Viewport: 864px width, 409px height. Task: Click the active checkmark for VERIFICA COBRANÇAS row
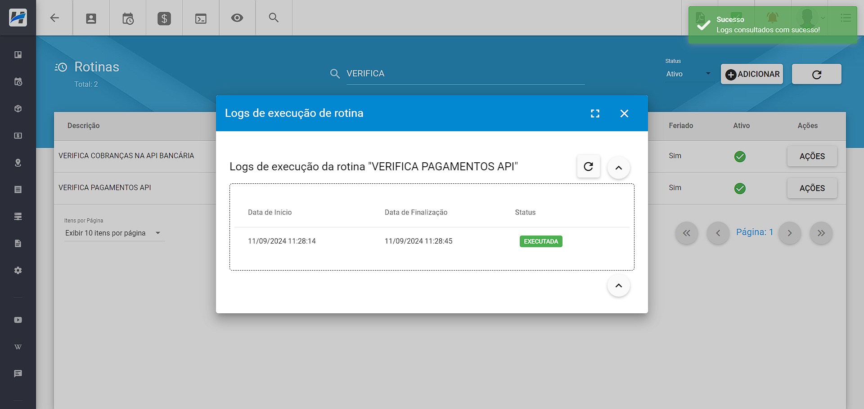pos(740,156)
